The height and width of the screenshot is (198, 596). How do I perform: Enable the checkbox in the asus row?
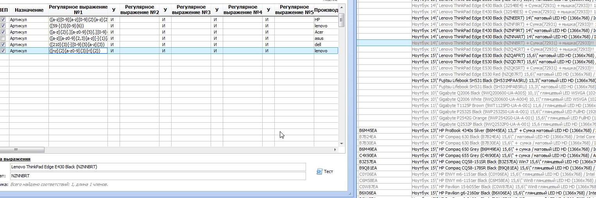3,38
